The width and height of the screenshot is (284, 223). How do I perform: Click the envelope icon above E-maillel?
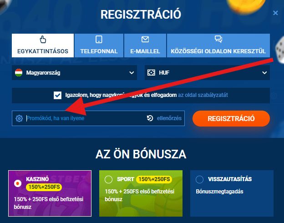click(145, 39)
